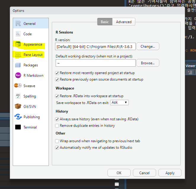This screenshot has width=196, height=189.
Task: Select Packages label in sidebar
Action: coord(30,65)
